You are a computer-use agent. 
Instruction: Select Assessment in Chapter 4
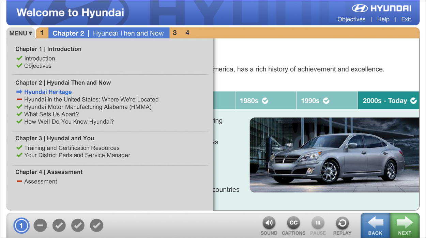point(41,181)
